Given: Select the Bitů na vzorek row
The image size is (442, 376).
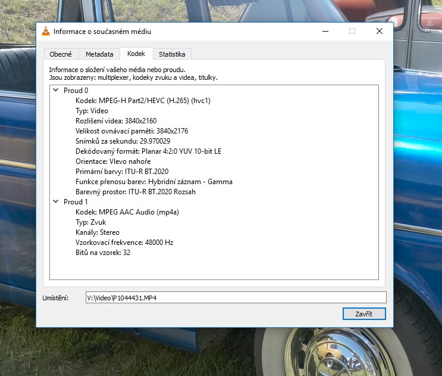Looking at the screenshot, I should pos(103,253).
